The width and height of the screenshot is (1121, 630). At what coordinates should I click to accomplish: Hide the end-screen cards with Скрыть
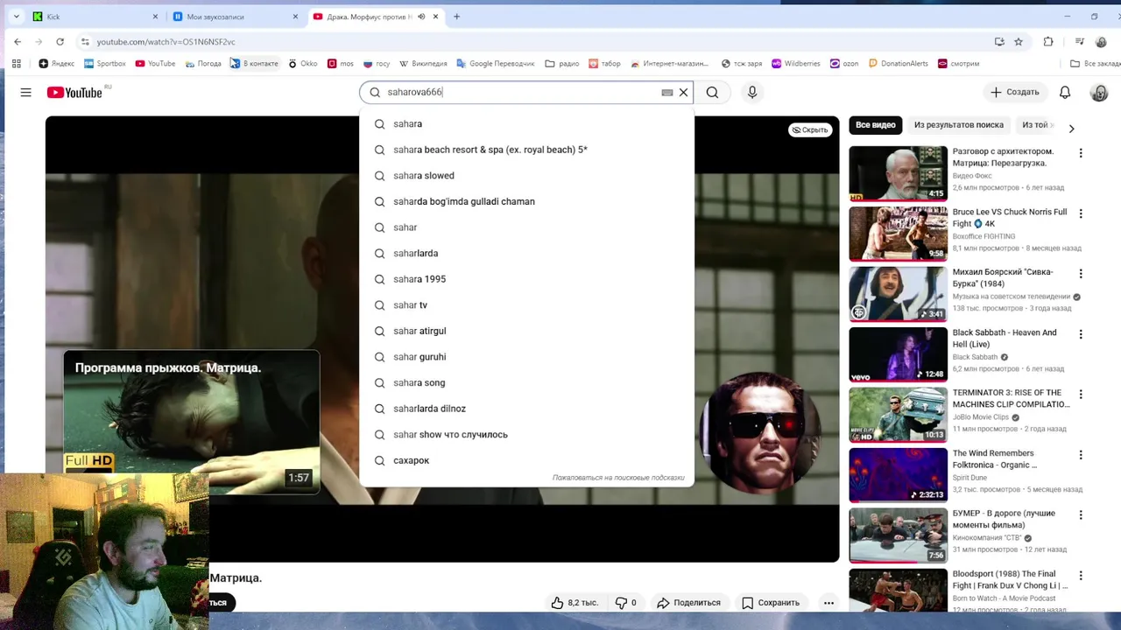tap(809, 129)
